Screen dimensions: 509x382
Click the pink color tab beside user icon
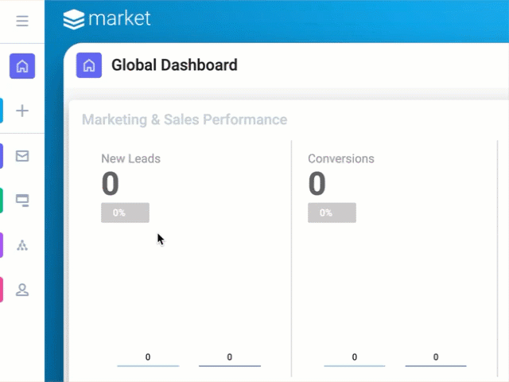pos(2,290)
